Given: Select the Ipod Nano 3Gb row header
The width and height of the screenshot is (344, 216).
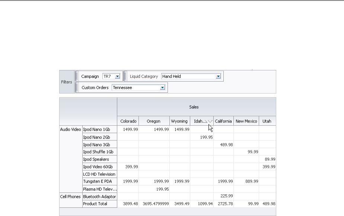Looking at the screenshot, I should pos(100,144).
